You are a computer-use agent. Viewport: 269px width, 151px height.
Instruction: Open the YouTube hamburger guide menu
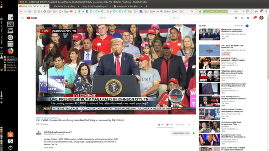point(22,18)
